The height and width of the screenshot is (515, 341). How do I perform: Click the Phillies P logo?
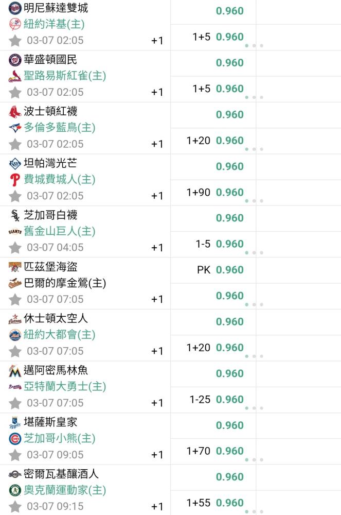[x=15, y=180]
